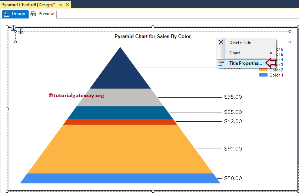Click the $25.00 data label
Image resolution: width=299 pixels, height=193 pixels.
(x=233, y=112)
